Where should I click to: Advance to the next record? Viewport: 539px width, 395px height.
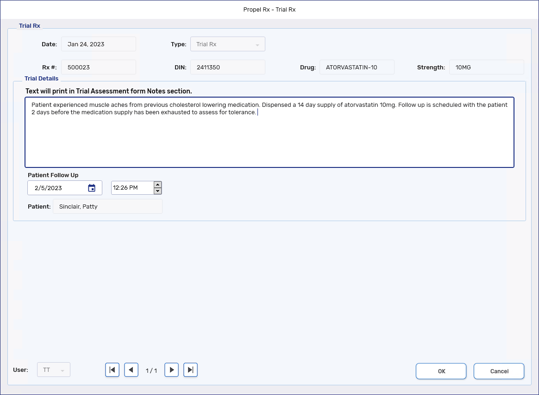pyautogui.click(x=172, y=370)
